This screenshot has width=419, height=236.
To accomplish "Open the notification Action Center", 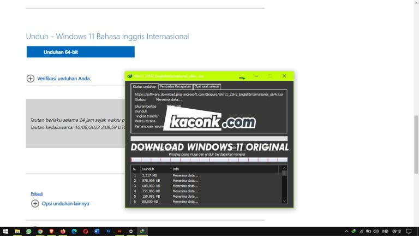I will 409,231.
